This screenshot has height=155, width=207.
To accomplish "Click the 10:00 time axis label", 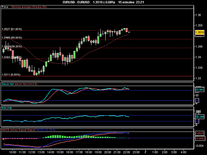I will (x=13, y=152).
